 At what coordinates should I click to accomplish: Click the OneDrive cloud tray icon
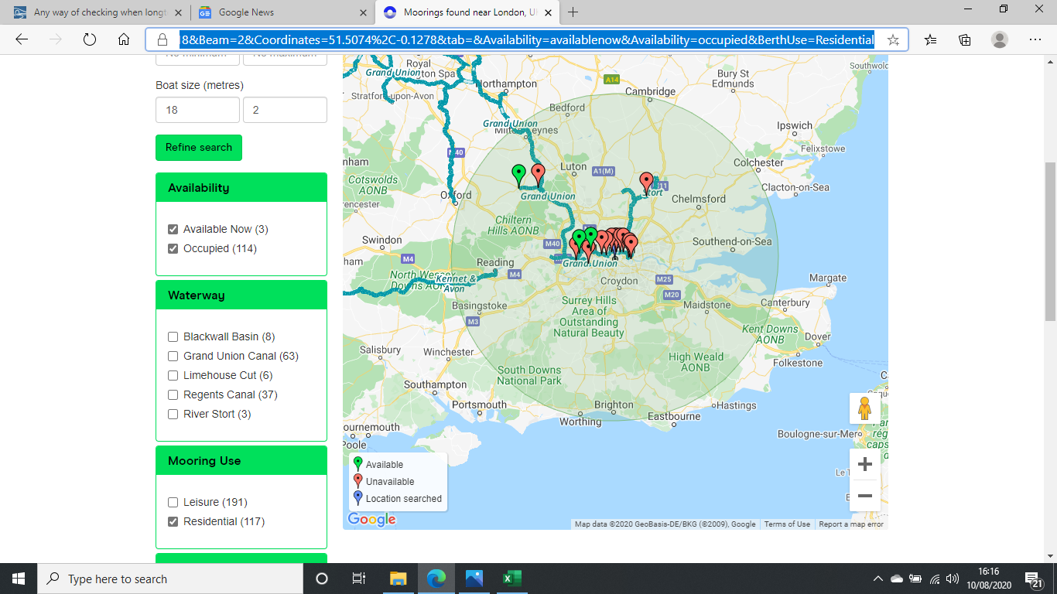897,579
